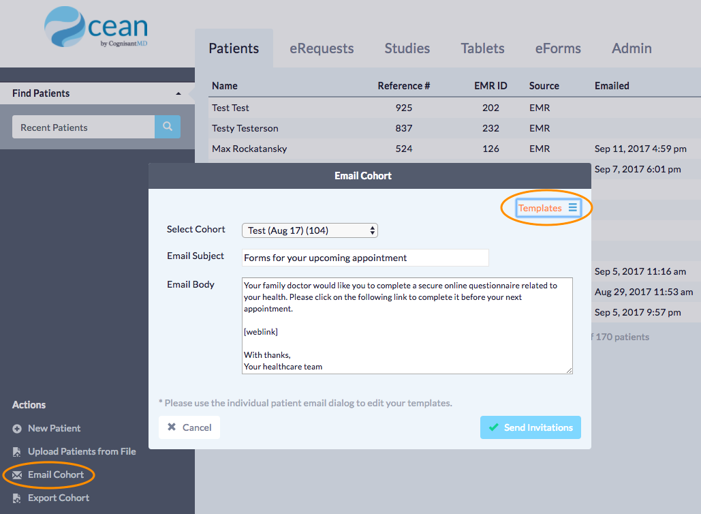Viewport: 701px width, 514px height.
Task: Click the Email Cohort envelope icon
Action: coord(17,475)
